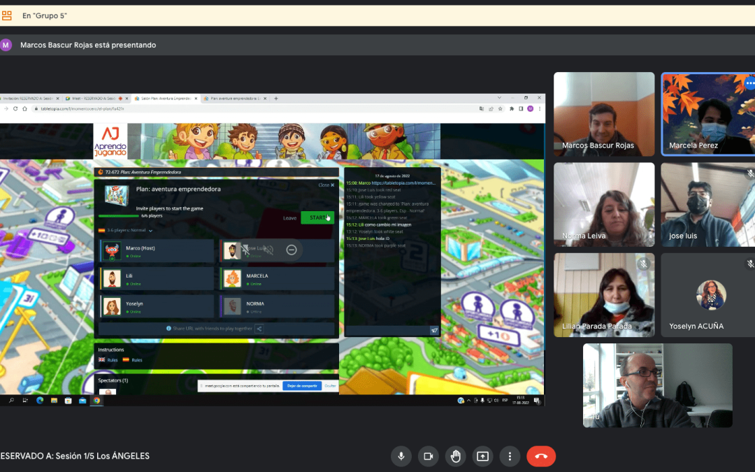
Task: Click the players progress bar
Action: (x=118, y=216)
